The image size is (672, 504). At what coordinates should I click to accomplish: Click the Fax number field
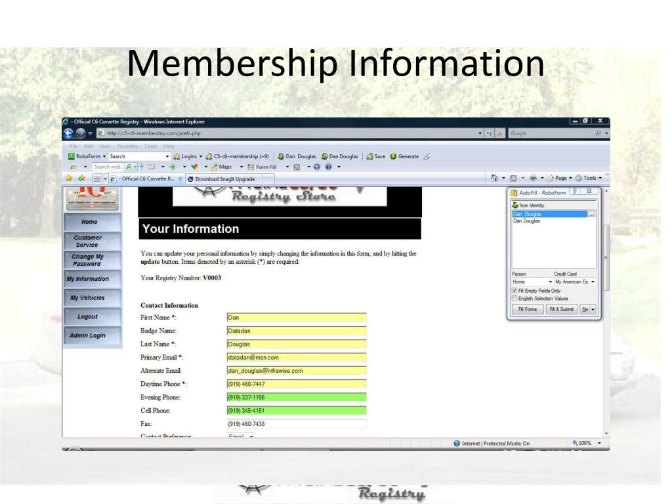[297, 424]
